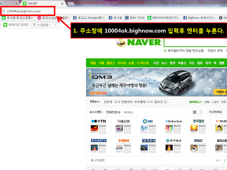
Task: Select the 전체언론사 tab
Action: [113, 112]
